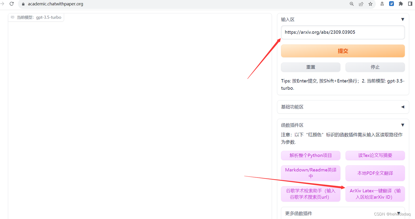Collapse the 函数插件区 panel arrow
The height and width of the screenshot is (219, 415).
[x=403, y=125]
